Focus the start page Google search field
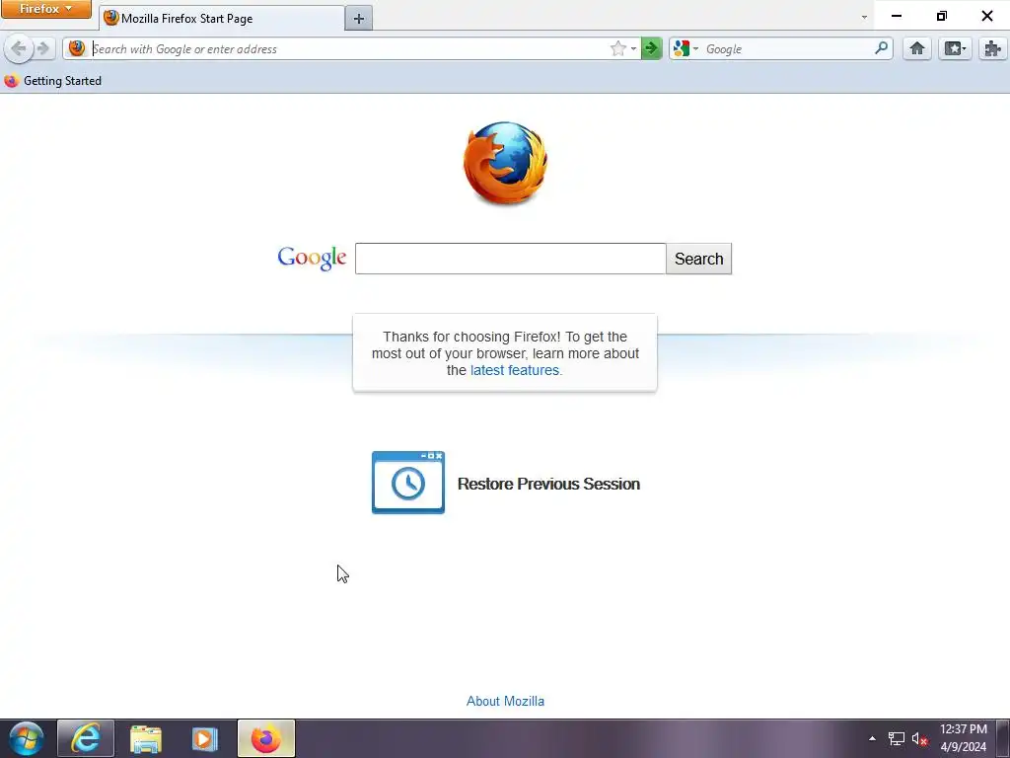Screen dimensions: 1010x758 (x=510, y=259)
